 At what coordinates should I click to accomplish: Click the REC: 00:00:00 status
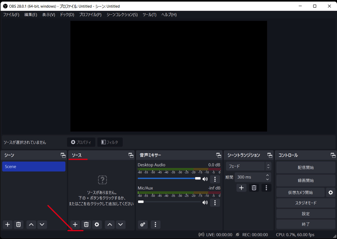click(255, 235)
